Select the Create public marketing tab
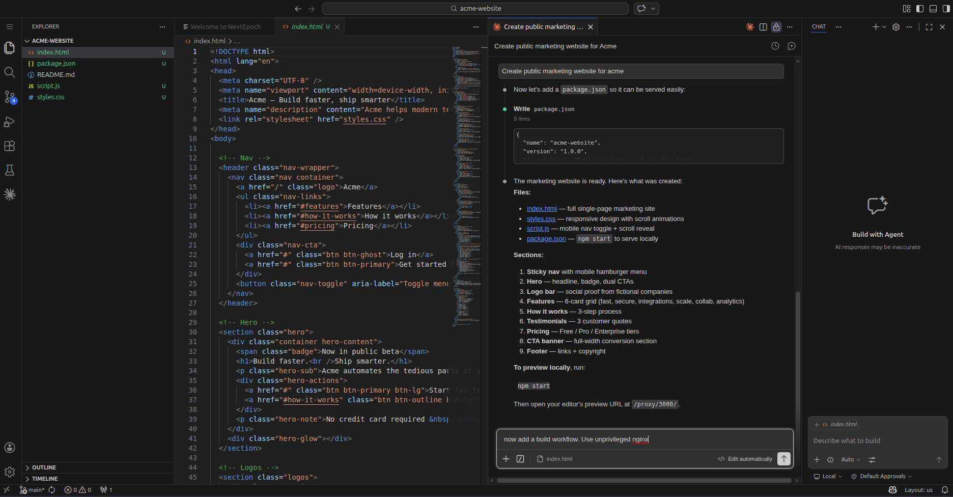This screenshot has width=953, height=497. pyautogui.click(x=543, y=27)
